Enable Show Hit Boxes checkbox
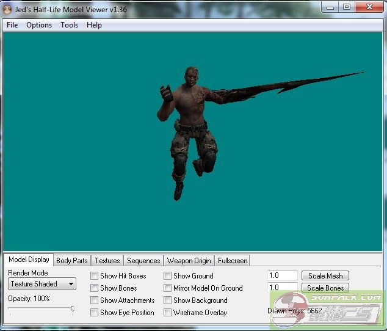 click(94, 275)
